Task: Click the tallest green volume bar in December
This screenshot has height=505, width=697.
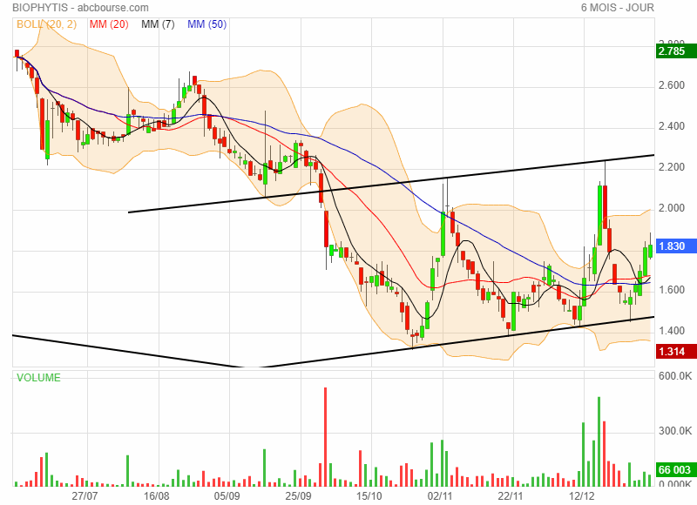Action: (599, 442)
